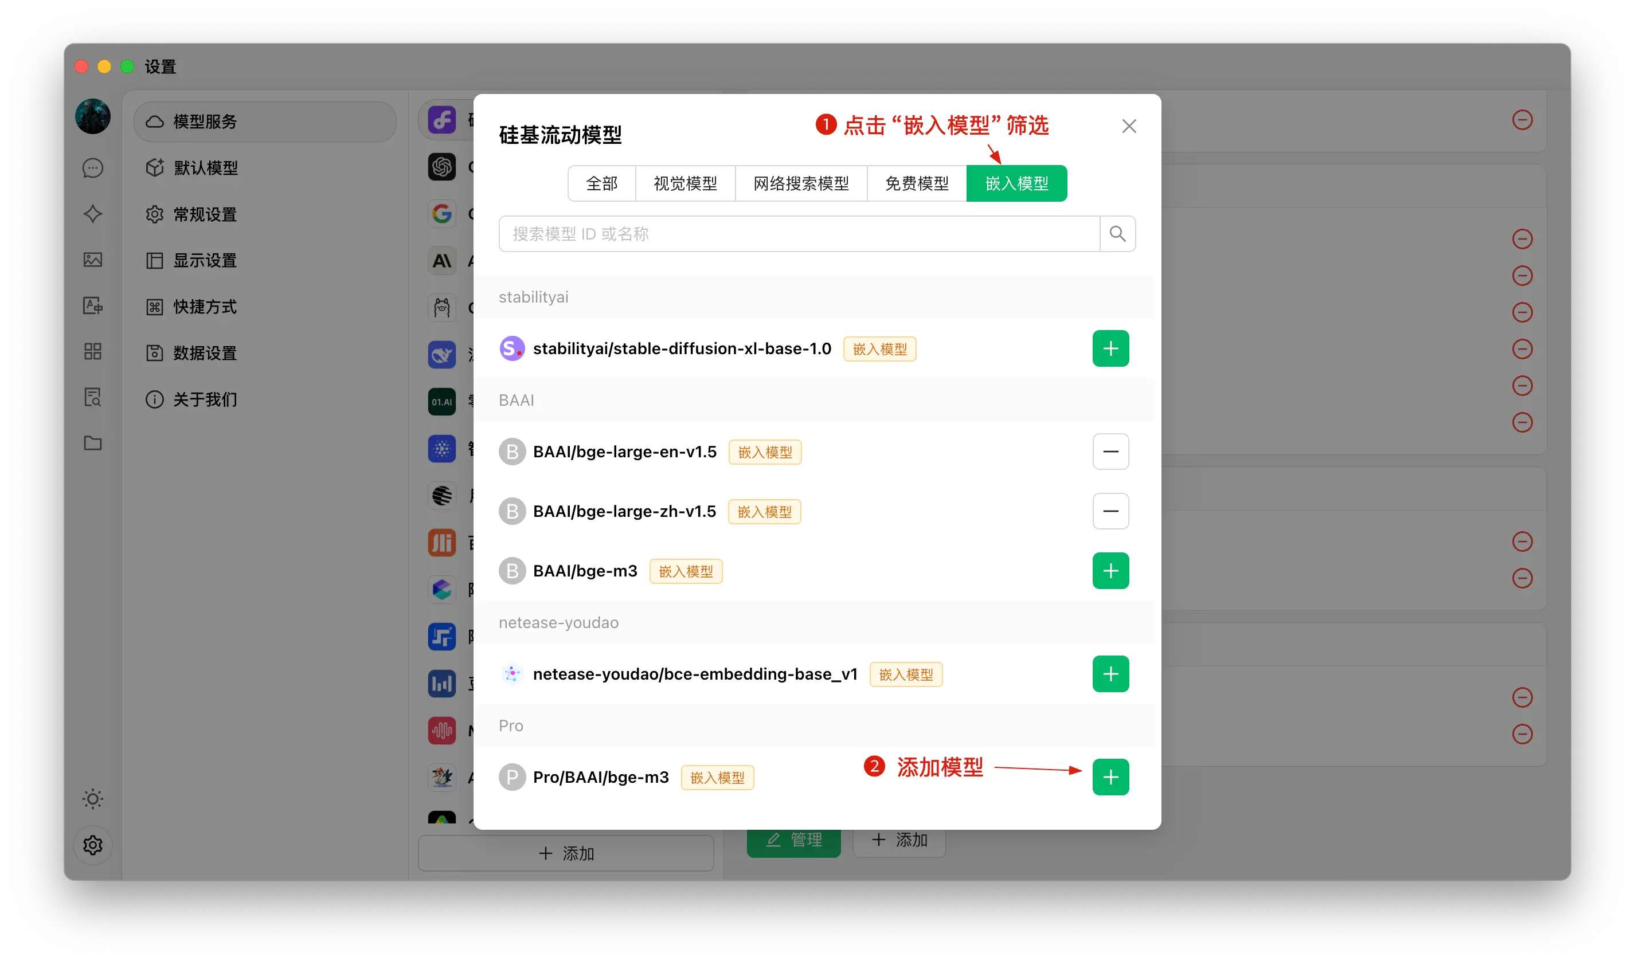Select the 免费模型 filter tab

pos(916,183)
